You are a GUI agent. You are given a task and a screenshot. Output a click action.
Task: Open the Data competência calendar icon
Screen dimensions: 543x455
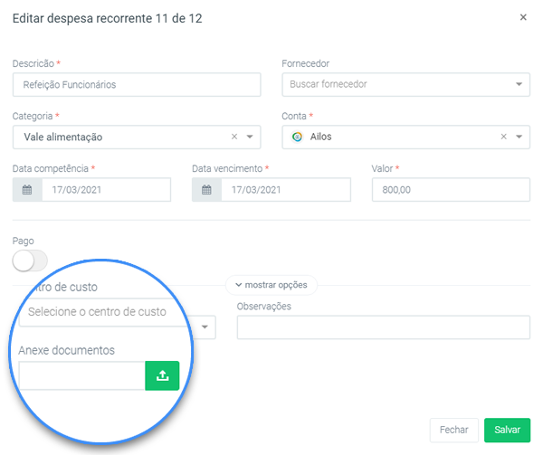[27, 190]
